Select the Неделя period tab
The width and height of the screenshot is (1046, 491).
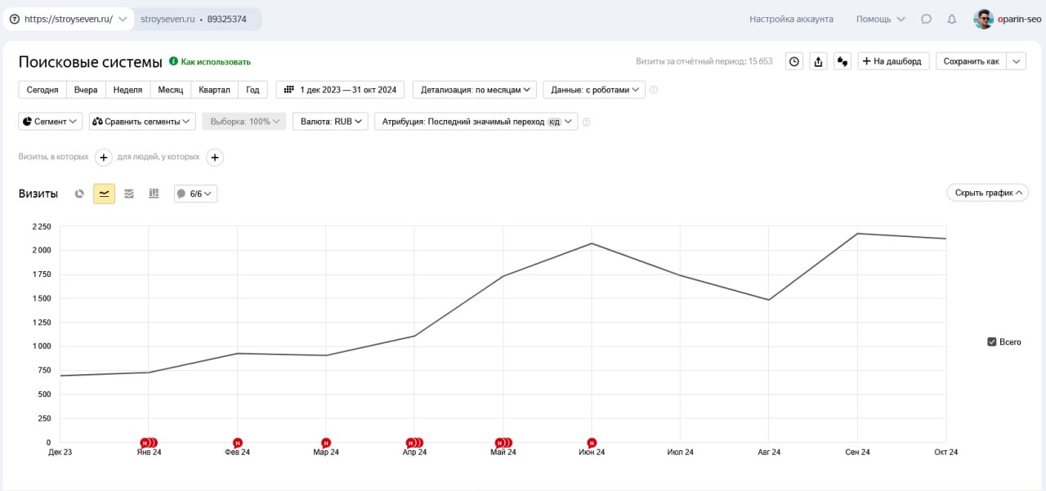pos(127,90)
